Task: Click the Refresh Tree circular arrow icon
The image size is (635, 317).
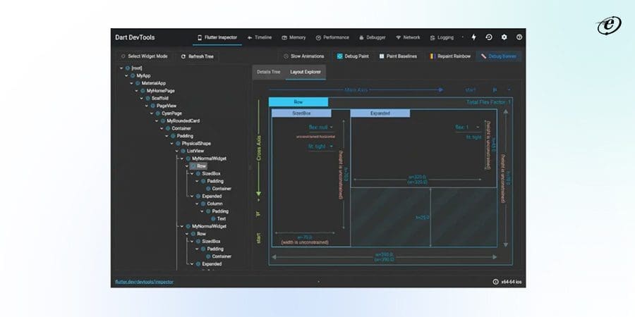Action: pos(183,56)
